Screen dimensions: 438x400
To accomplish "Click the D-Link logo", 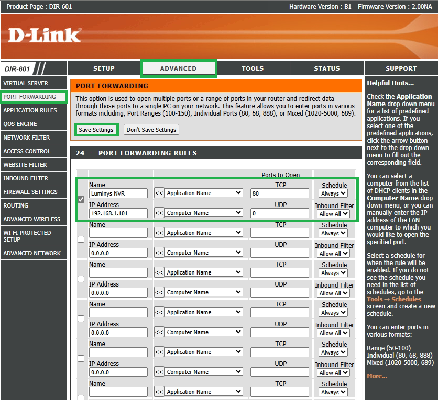I will click(x=45, y=35).
